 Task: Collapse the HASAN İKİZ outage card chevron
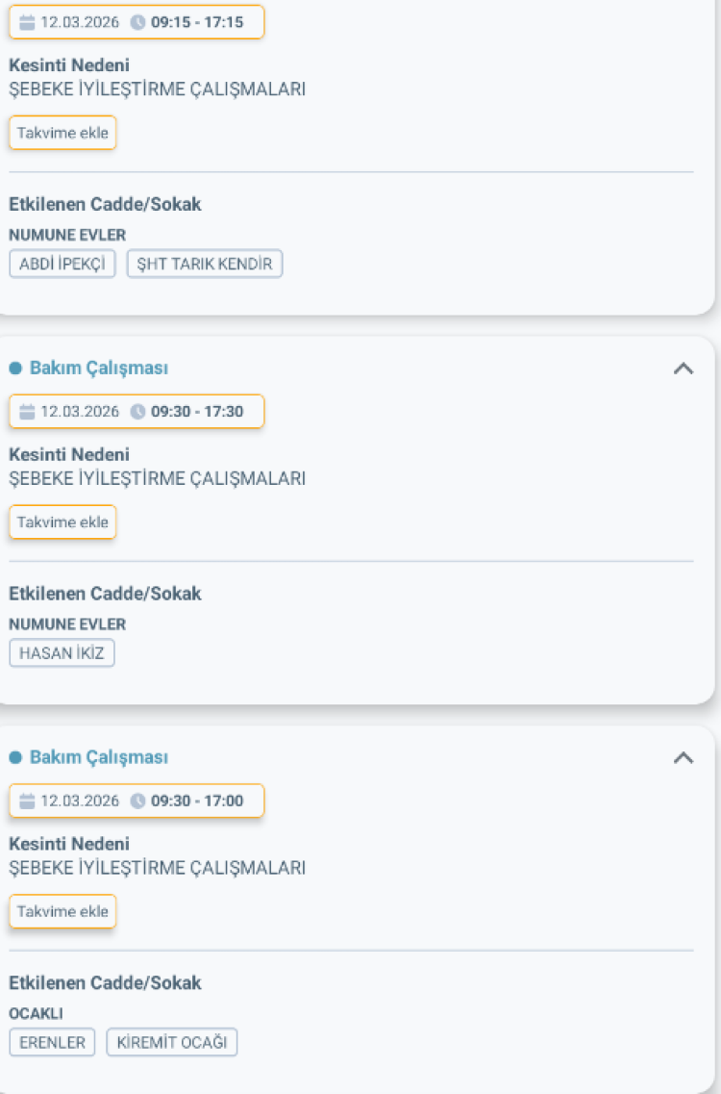[684, 369]
